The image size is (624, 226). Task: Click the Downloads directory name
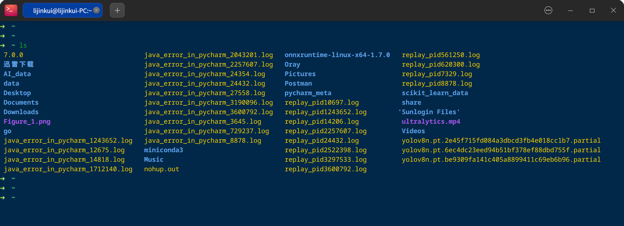21,112
